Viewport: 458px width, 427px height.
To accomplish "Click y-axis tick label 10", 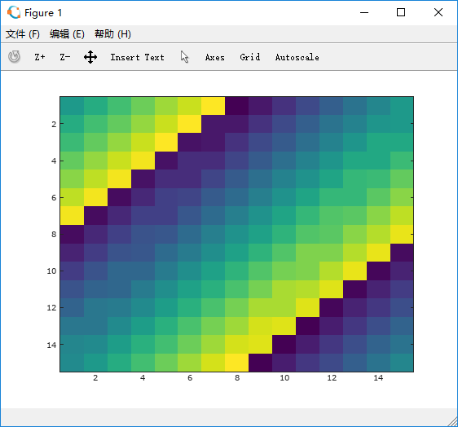I will 51,271.
